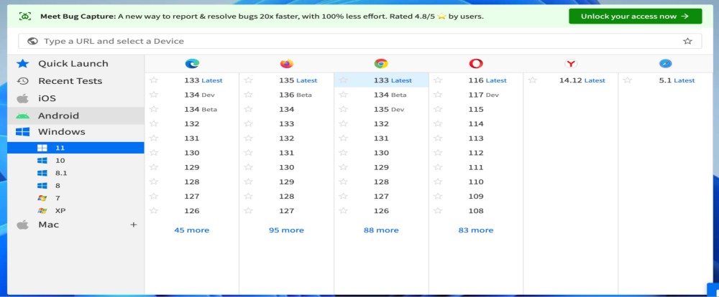Viewport: 719px width, 297px height.
Task: Click the URL input field
Action: click(360, 41)
